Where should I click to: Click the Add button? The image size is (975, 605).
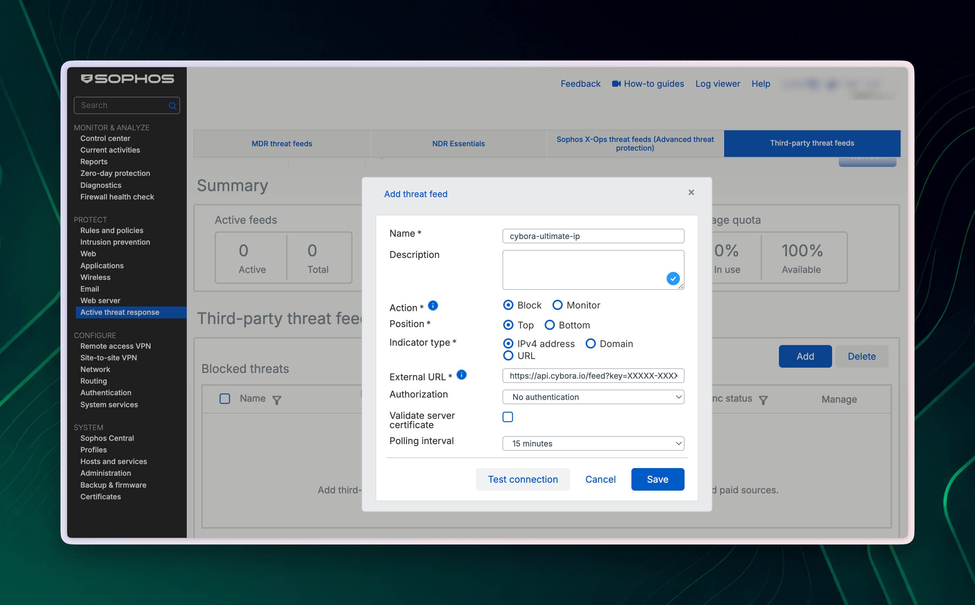[805, 356]
